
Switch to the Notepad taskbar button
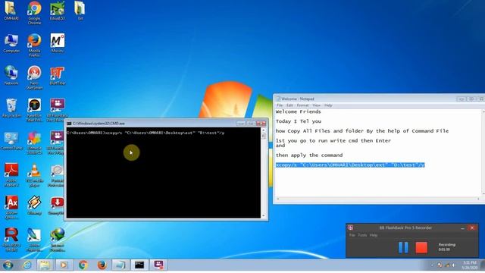click(x=120, y=265)
